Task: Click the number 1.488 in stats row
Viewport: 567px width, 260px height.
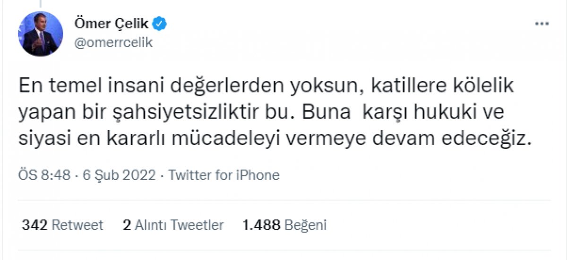Action: [261, 225]
